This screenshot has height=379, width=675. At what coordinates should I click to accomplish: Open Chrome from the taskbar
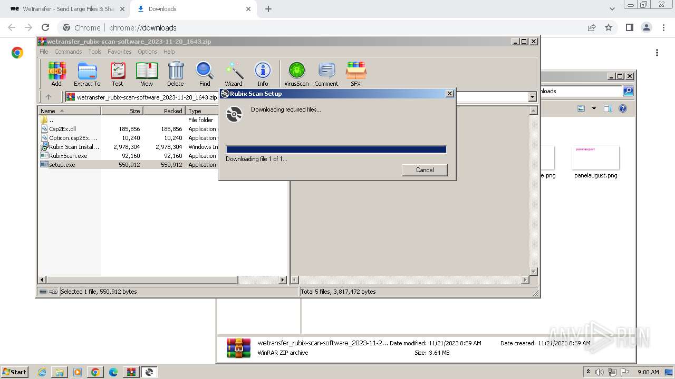(x=95, y=372)
